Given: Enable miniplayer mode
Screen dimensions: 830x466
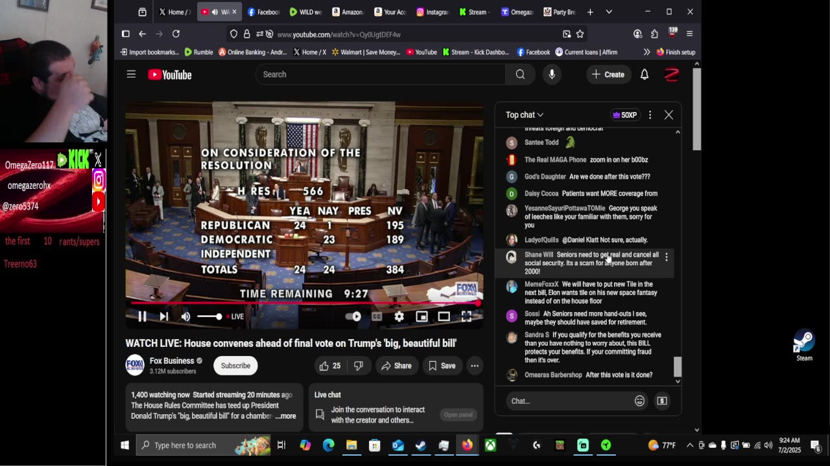Looking at the screenshot, I should (421, 316).
